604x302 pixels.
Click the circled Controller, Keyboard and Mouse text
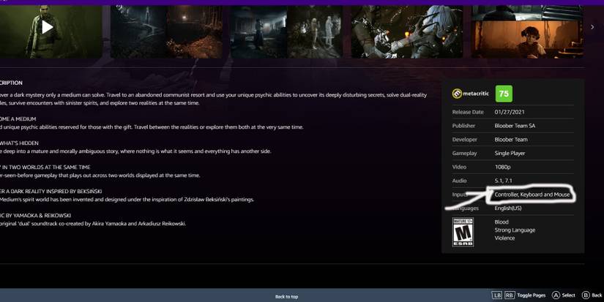coord(532,195)
